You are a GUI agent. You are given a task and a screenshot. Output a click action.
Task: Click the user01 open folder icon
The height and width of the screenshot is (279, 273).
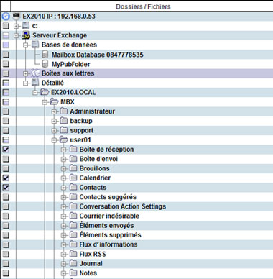pyautogui.click(x=63, y=139)
